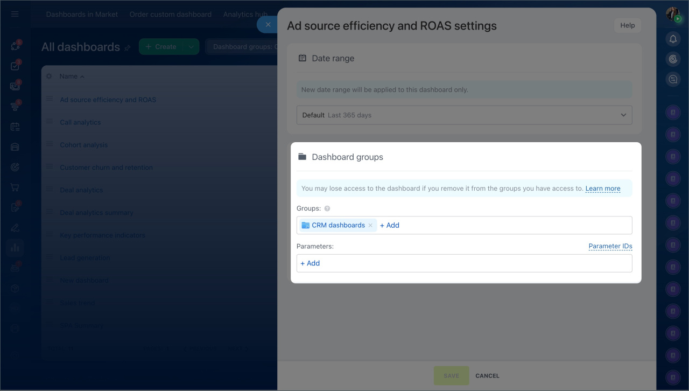This screenshot has height=391, width=689.
Task: Close the settings slider panel
Action: tap(268, 24)
